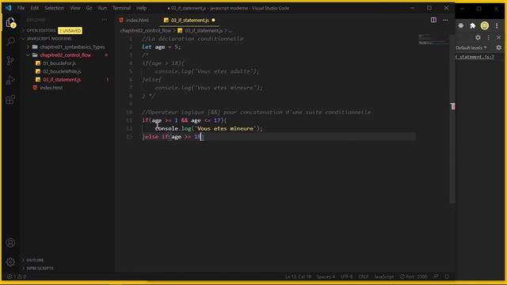Image resolution: width=507 pixels, height=285 pixels.
Task: Open the Go menu
Action: point(90,8)
